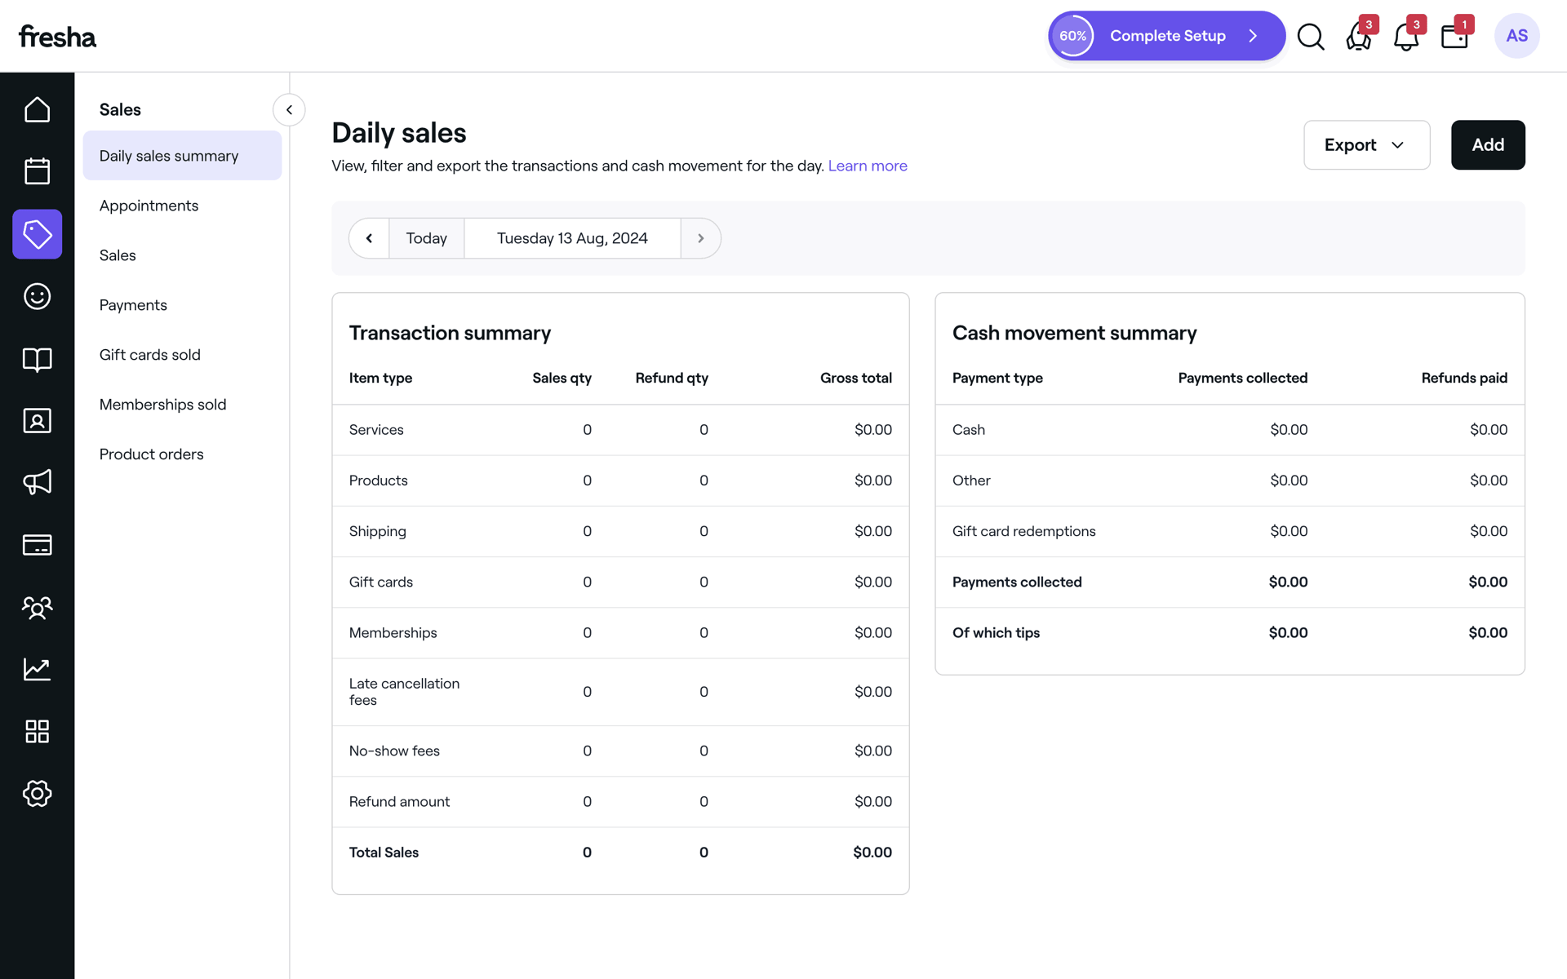Open Payments in the Sales menu
1567x979 pixels.
(182, 305)
